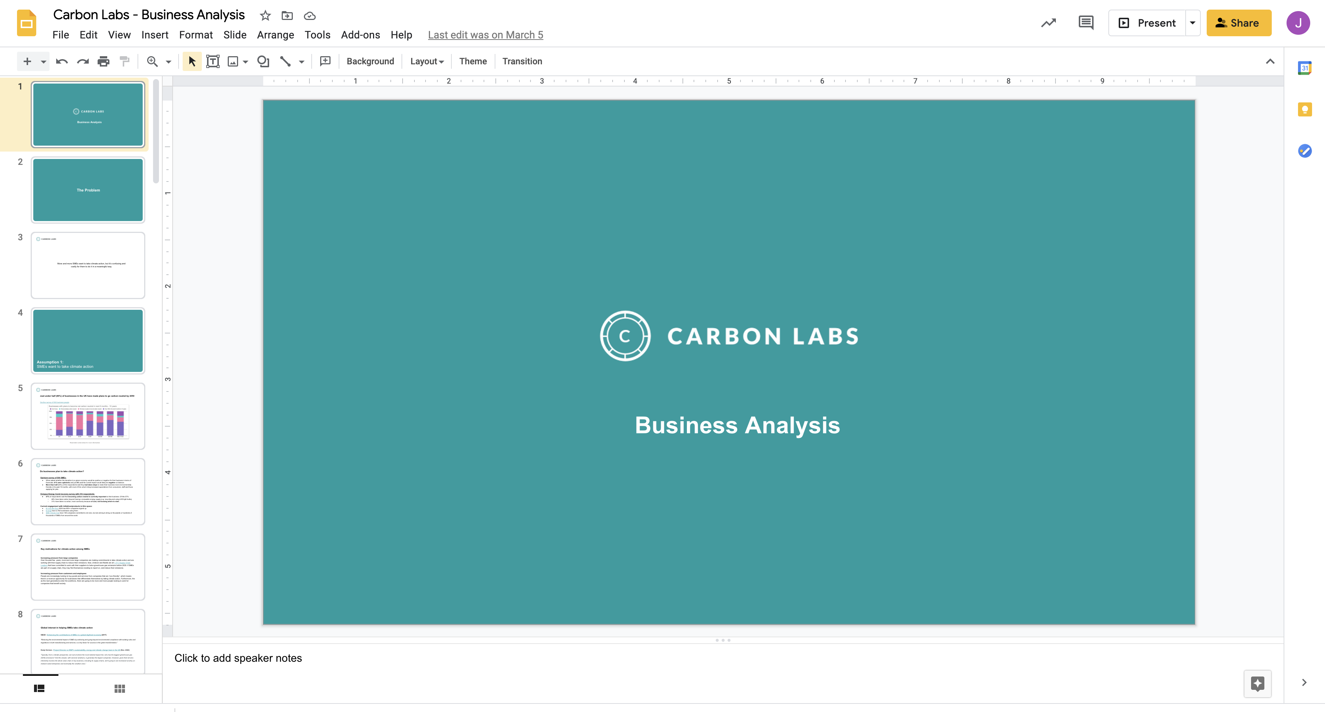The width and height of the screenshot is (1325, 712).
Task: Open the View menu
Action: pyautogui.click(x=119, y=35)
